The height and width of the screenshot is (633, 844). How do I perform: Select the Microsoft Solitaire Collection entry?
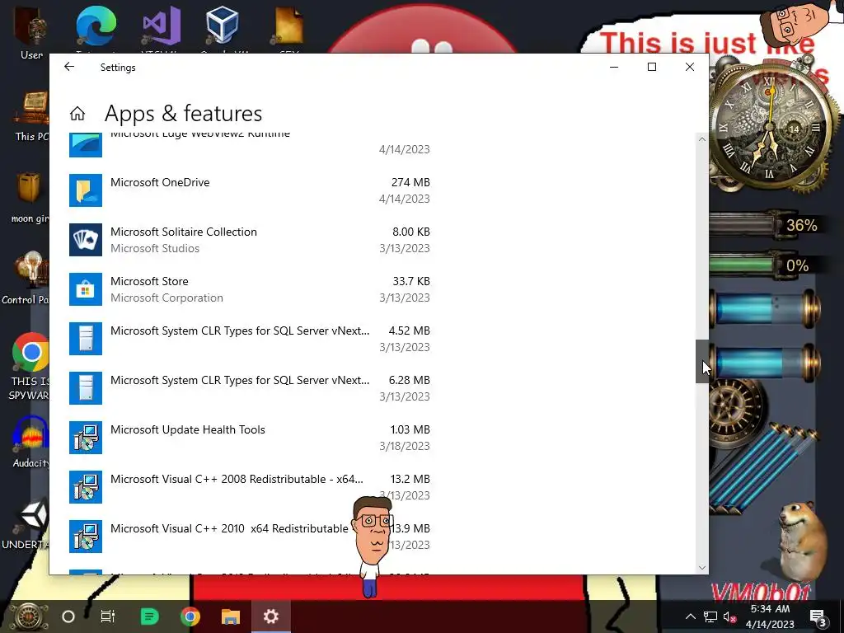[x=184, y=232]
